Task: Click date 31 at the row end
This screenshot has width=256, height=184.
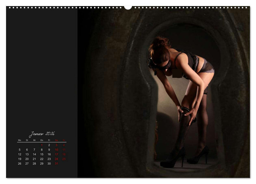Action: pos(56,163)
